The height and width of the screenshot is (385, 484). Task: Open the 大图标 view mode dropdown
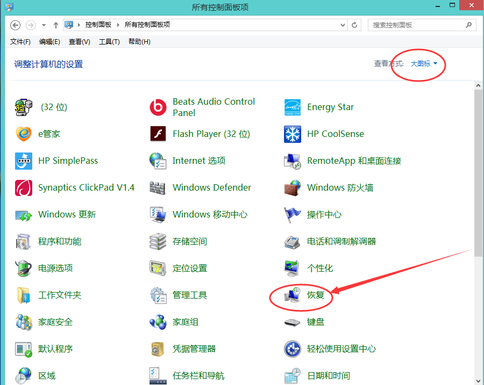424,64
